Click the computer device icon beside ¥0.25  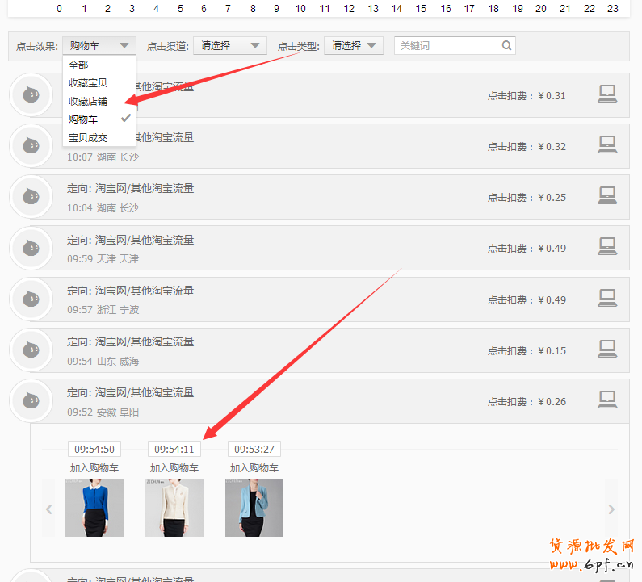click(607, 195)
